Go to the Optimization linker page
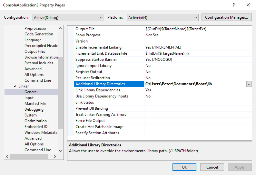Image resolution: width=256 pixels, height=175 pixels. [x=35, y=121]
